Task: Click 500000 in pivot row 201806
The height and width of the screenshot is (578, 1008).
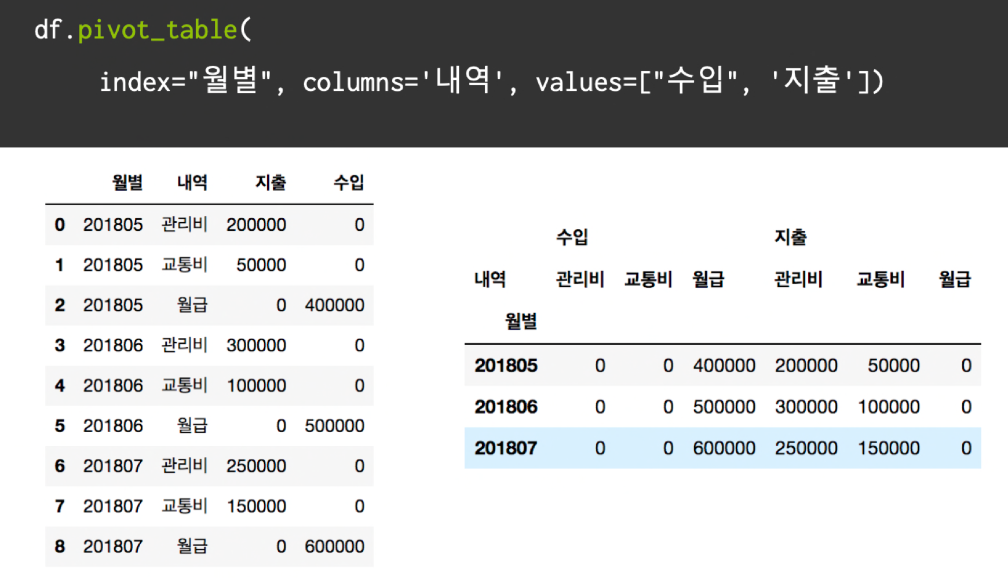Action: point(724,407)
